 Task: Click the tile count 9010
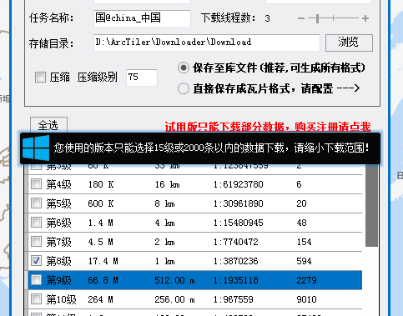pyautogui.click(x=306, y=299)
